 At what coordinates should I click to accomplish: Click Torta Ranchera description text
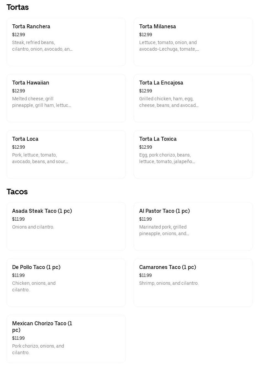tap(42, 46)
